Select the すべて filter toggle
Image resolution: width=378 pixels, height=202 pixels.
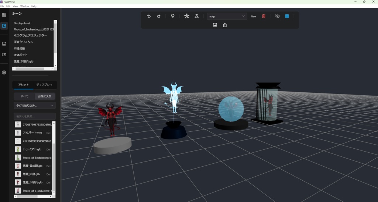tap(24, 96)
